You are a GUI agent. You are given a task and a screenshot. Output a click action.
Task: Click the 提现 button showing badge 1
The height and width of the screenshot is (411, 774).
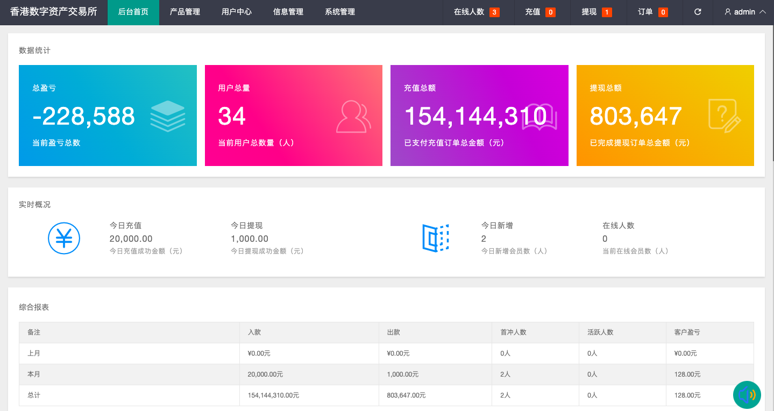(x=597, y=12)
